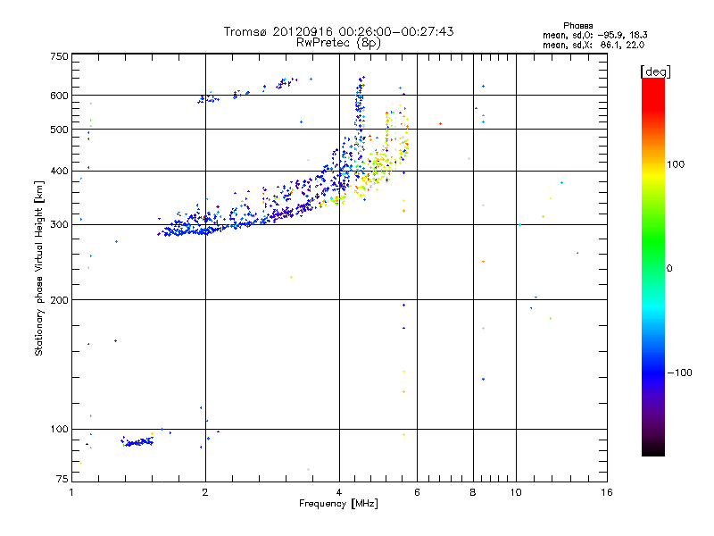Click the 'Phases' heading text
714x536 pixels.
(577, 26)
